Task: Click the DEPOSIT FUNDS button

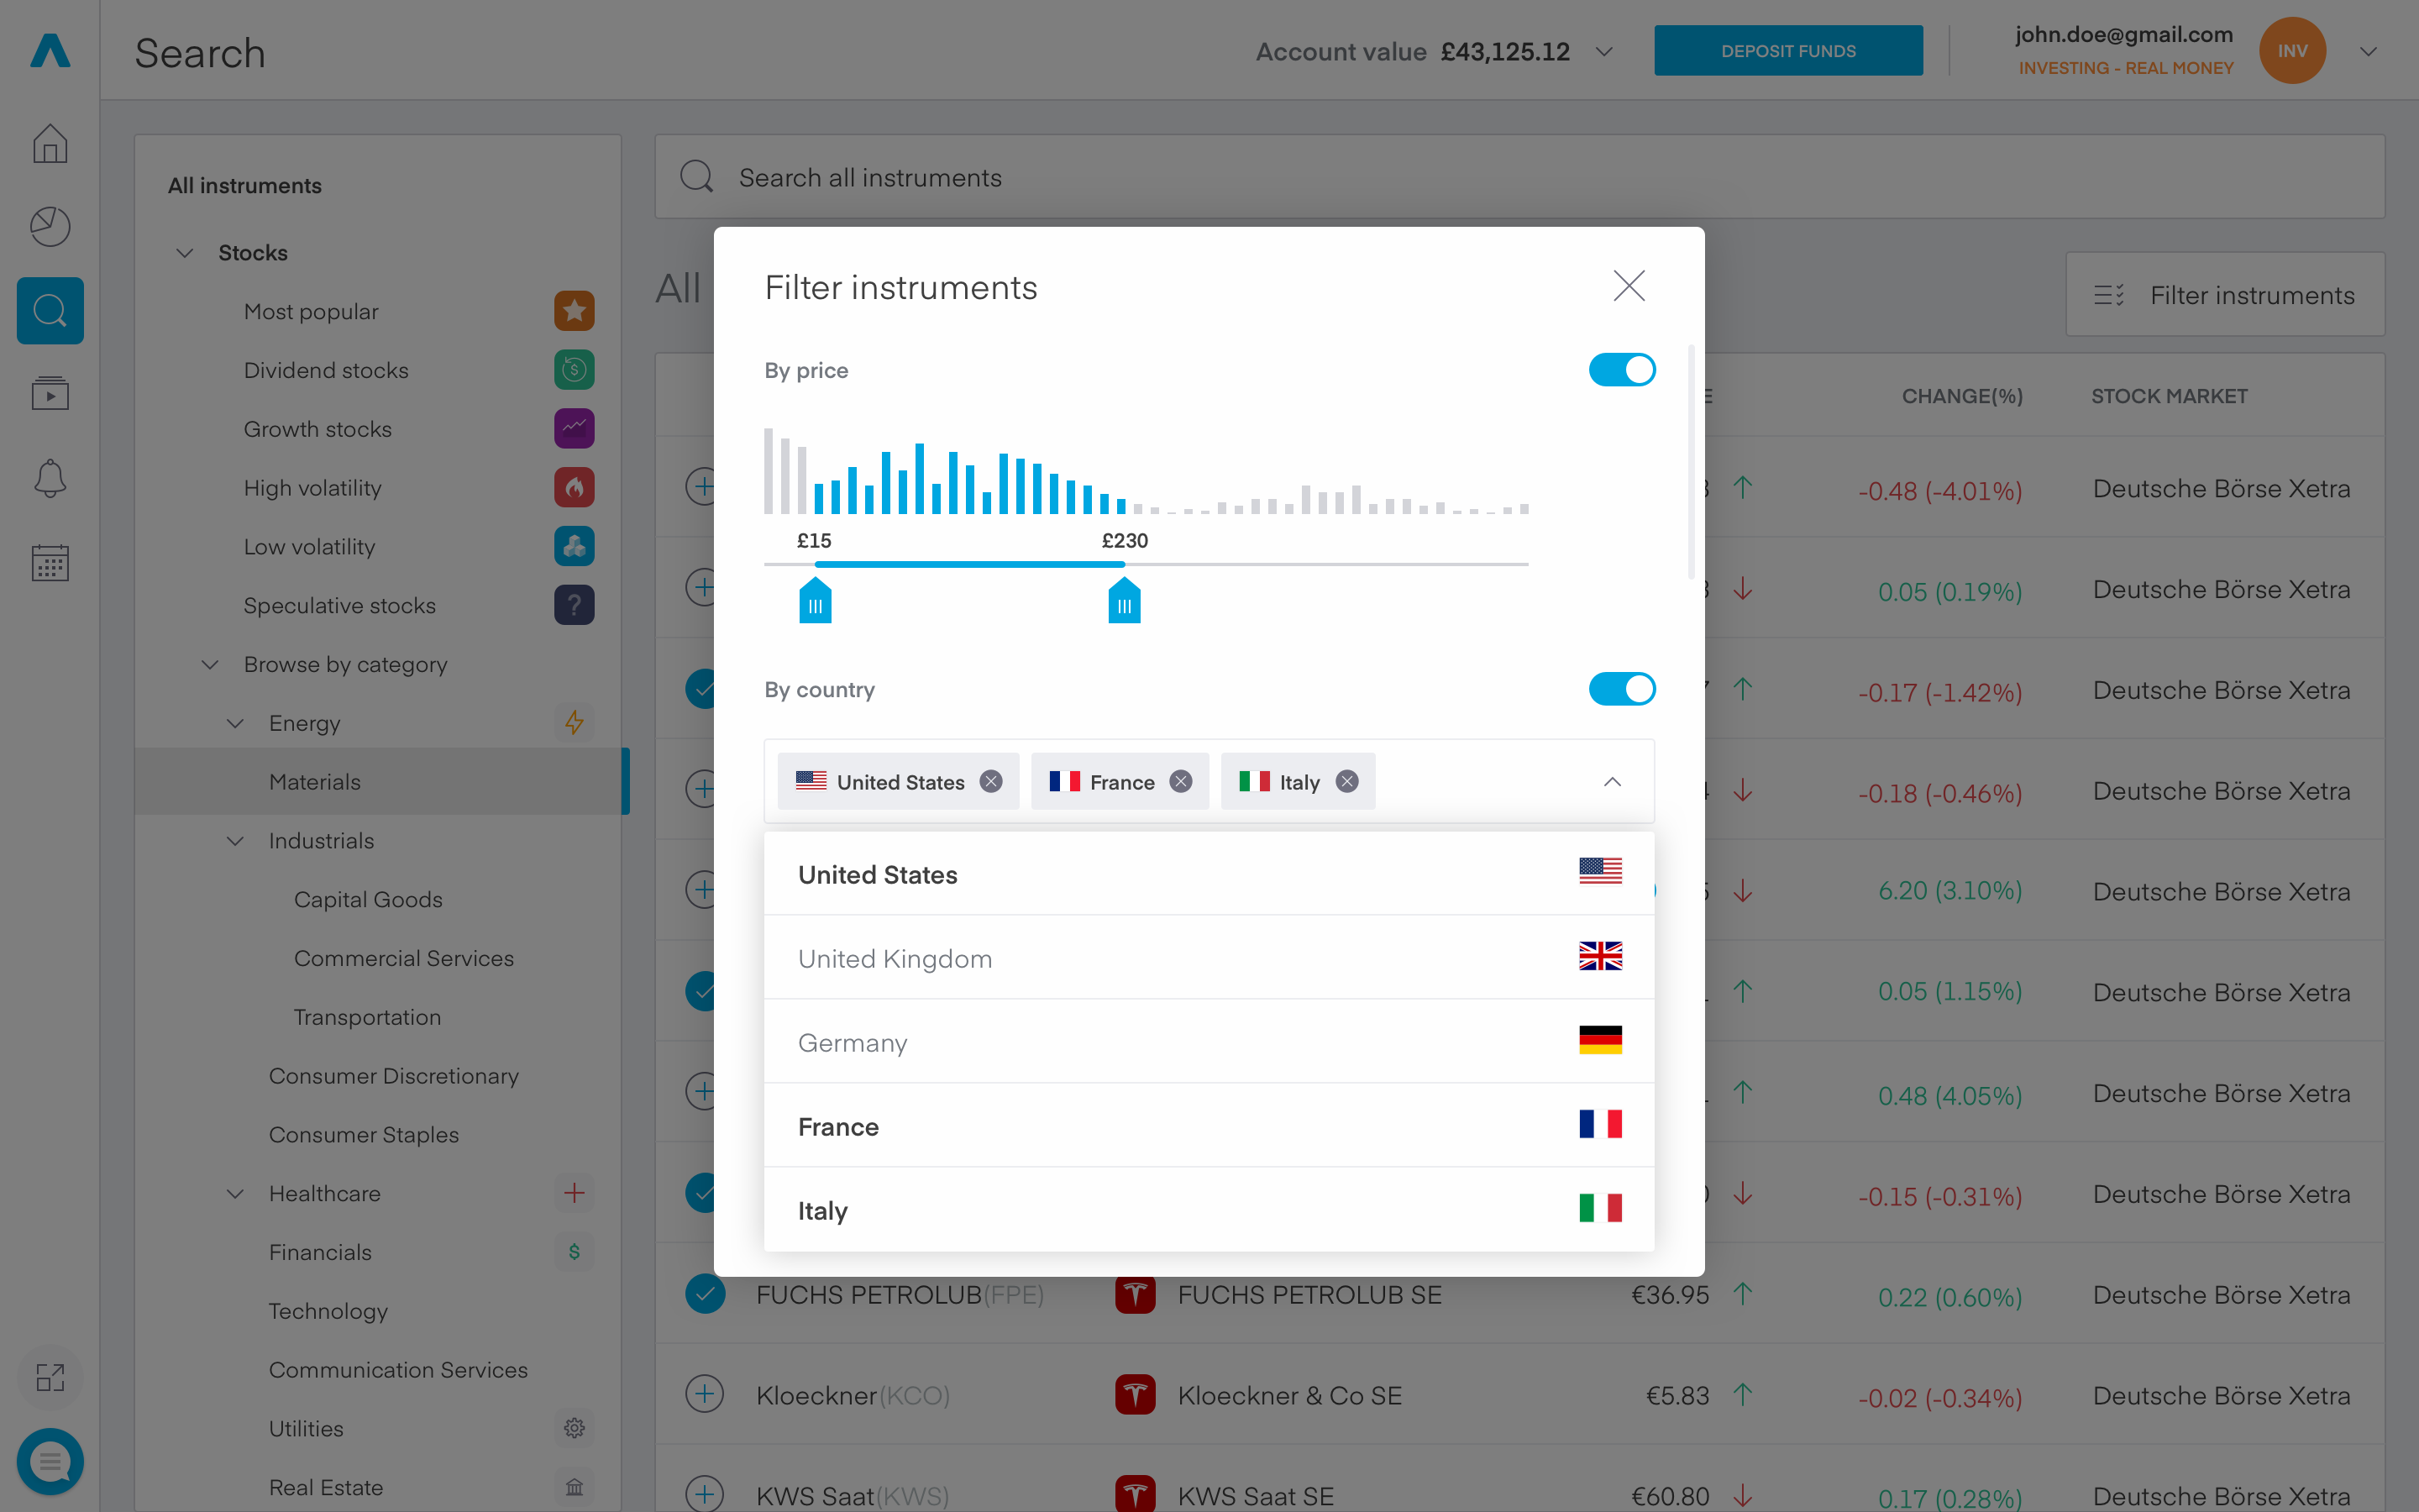Action: 1788,50
